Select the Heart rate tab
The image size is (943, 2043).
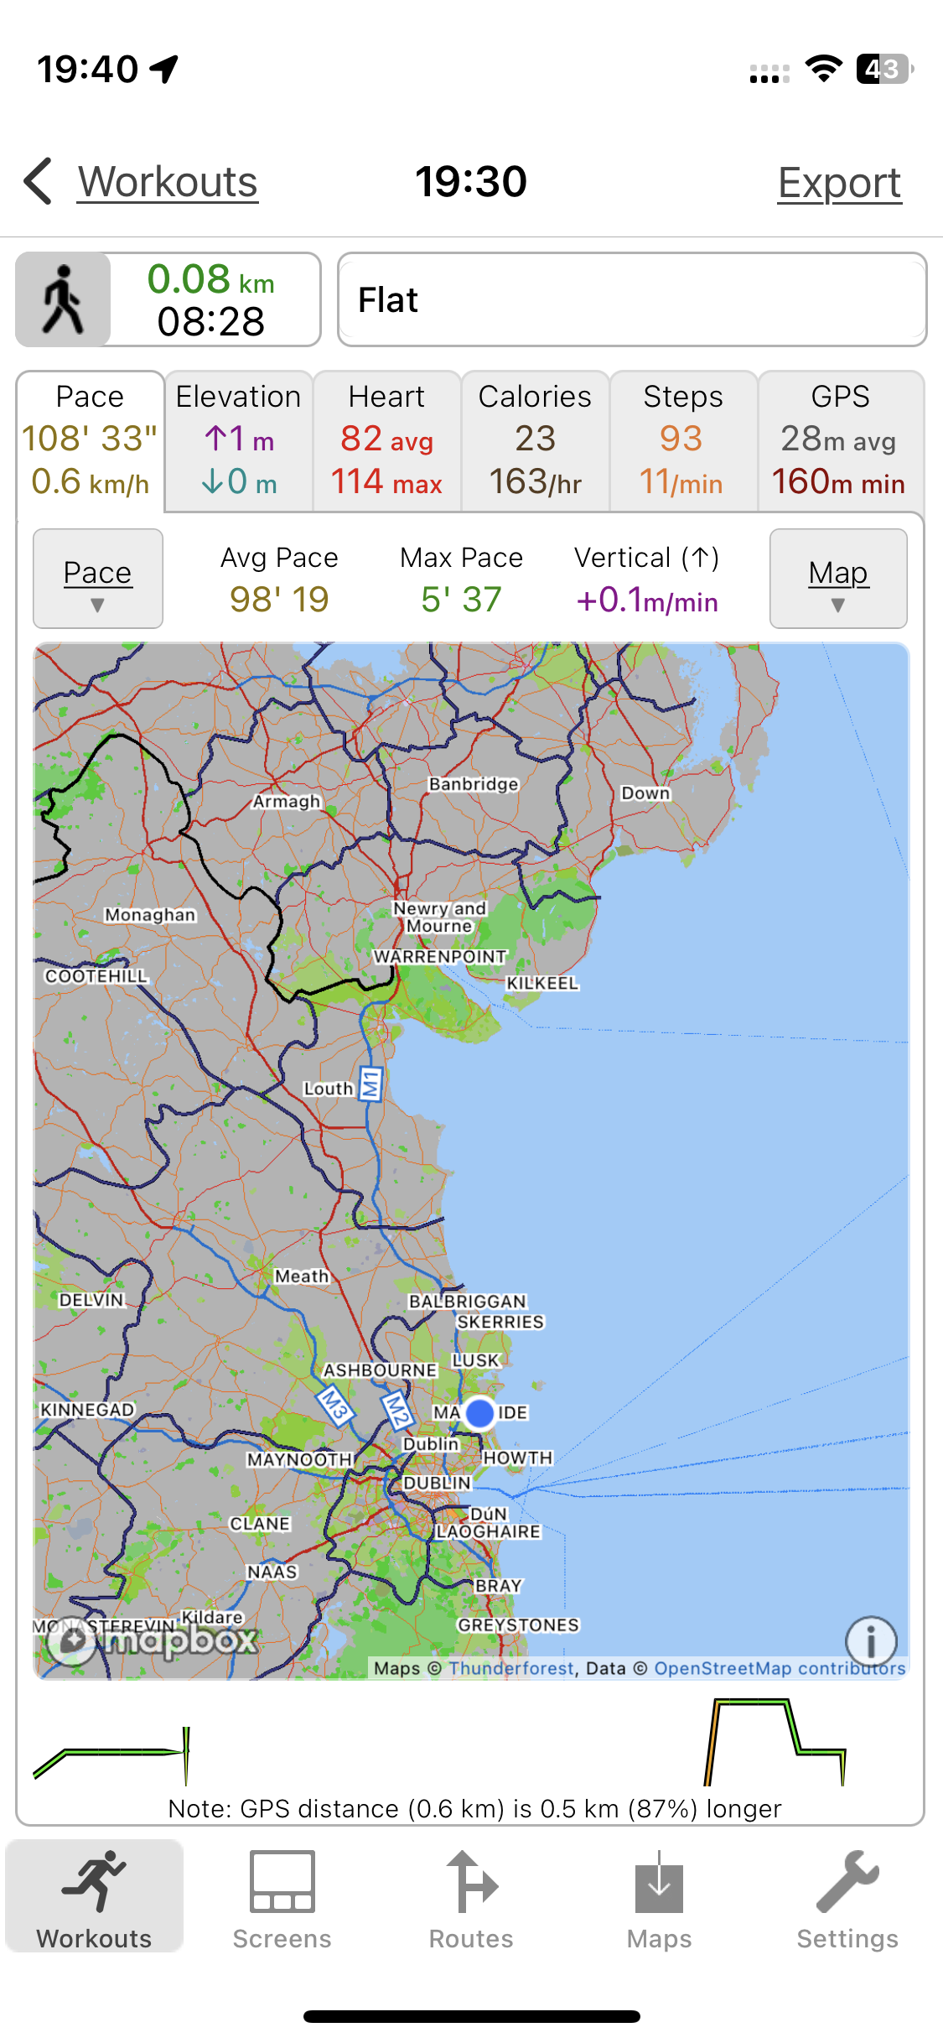(386, 441)
